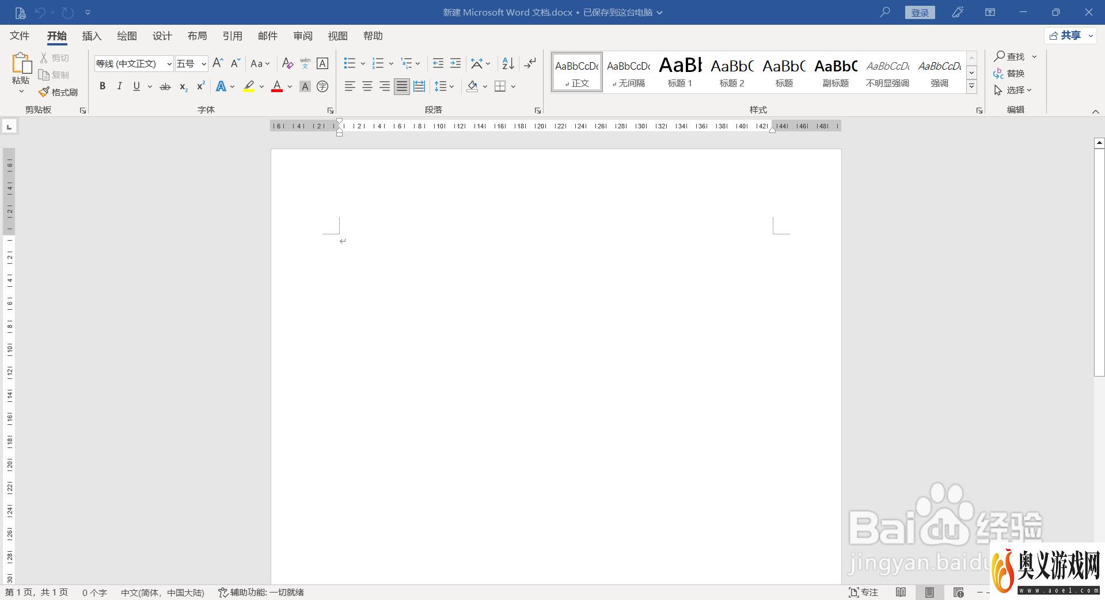Center align the paragraph
This screenshot has height=600, width=1105.
point(367,86)
